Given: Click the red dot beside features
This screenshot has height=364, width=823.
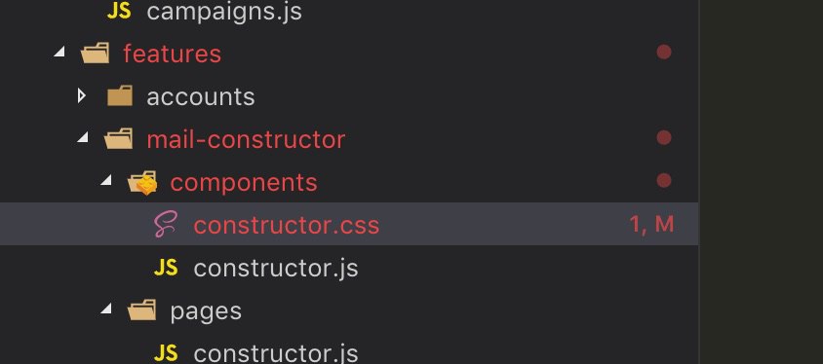Looking at the screenshot, I should (664, 52).
